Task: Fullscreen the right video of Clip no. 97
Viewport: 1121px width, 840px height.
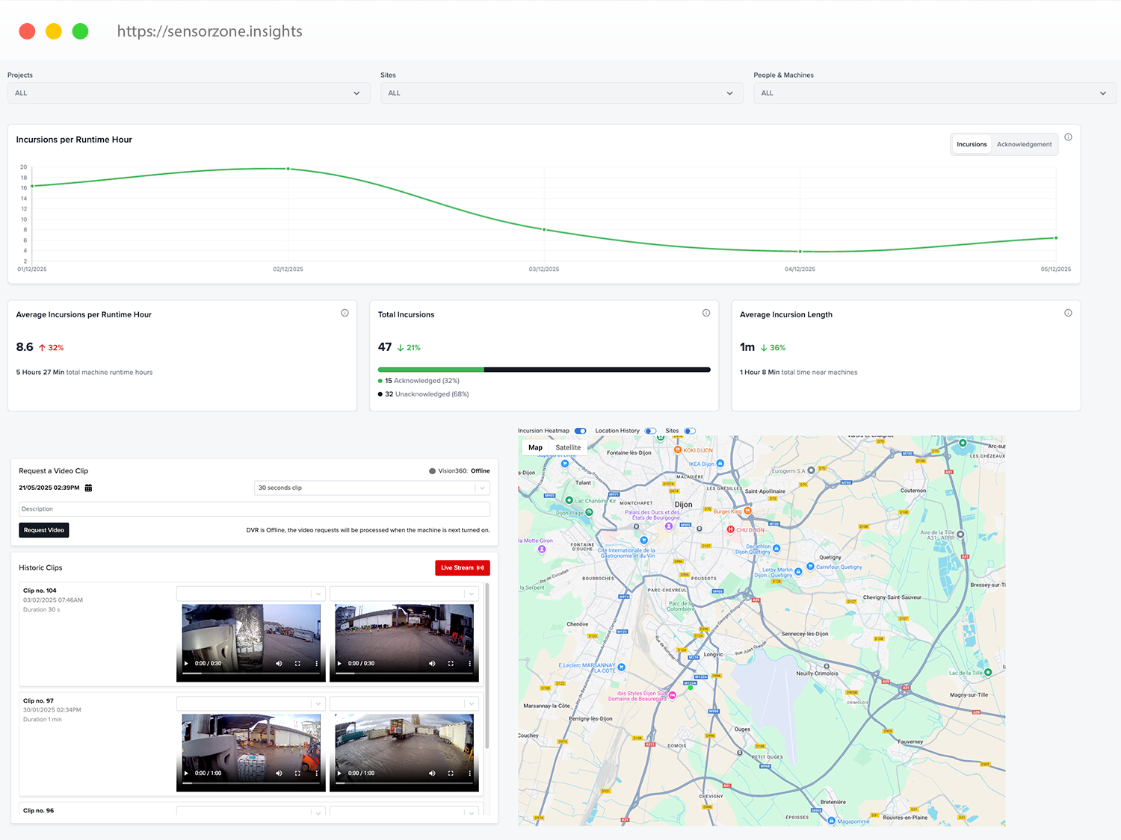Action: coord(451,773)
